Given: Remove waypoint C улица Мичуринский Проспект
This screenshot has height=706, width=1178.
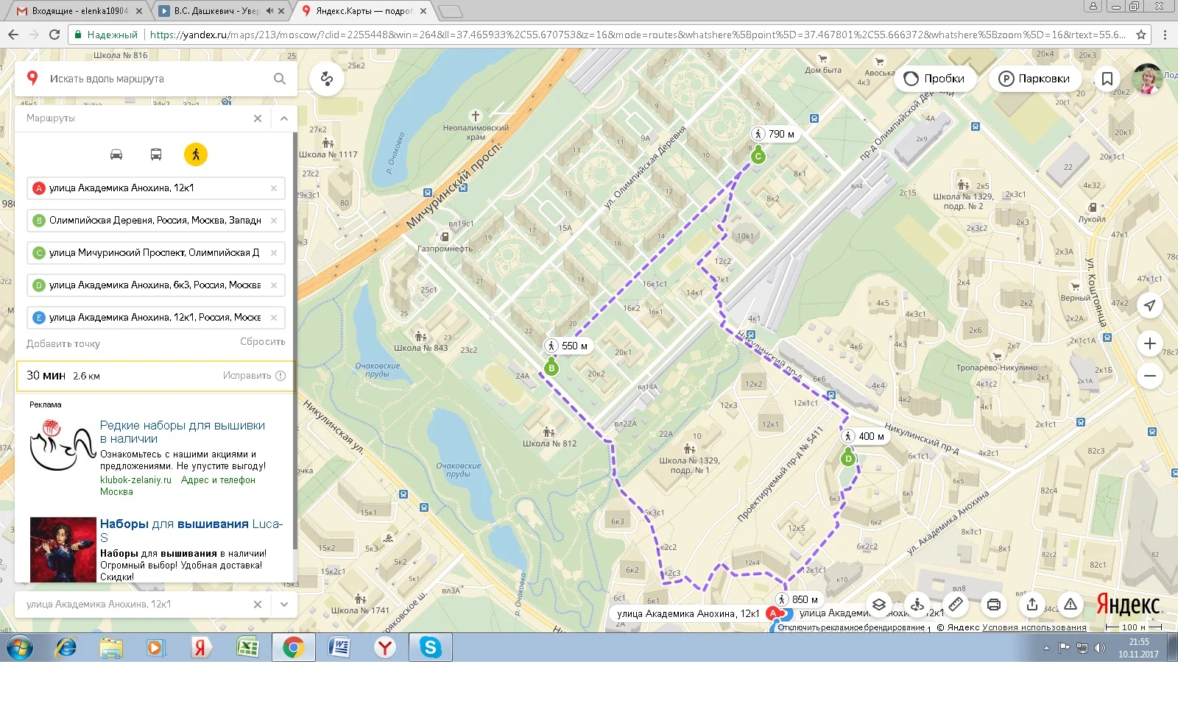Looking at the screenshot, I should coord(274,253).
